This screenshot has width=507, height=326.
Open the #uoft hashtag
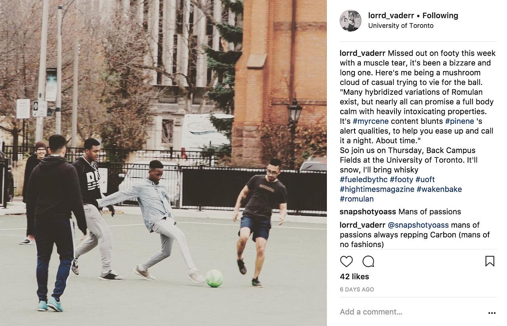click(x=425, y=179)
